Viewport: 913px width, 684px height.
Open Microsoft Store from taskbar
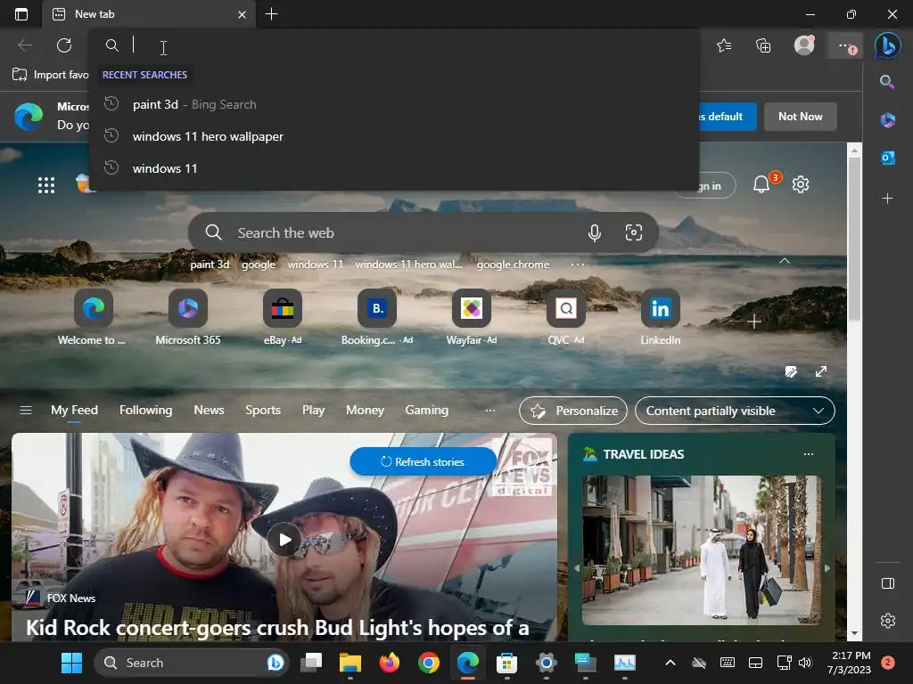pos(506,663)
